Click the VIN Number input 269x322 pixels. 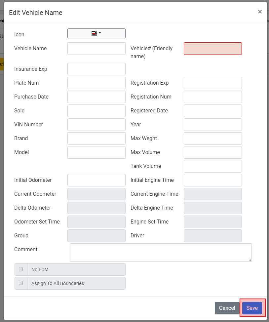point(96,125)
